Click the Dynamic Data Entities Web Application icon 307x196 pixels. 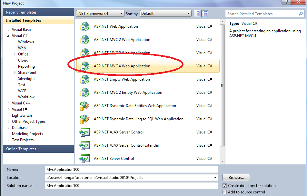[x=84, y=106]
